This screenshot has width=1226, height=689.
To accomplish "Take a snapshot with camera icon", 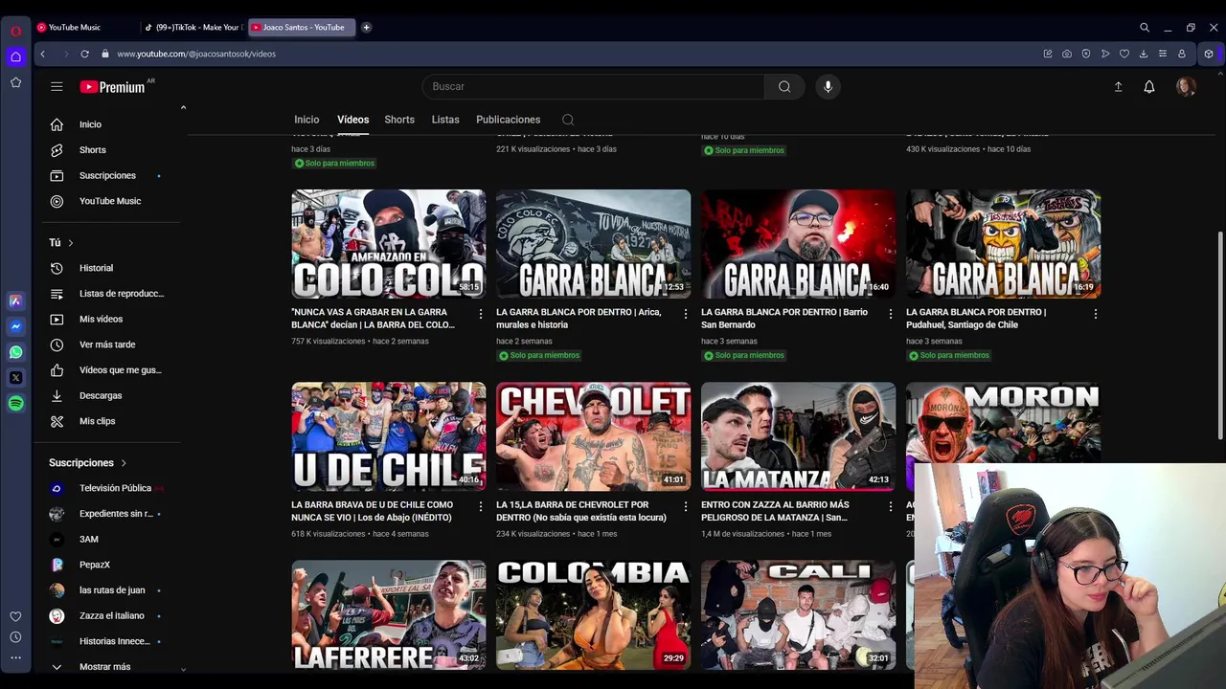I will click(x=1067, y=54).
